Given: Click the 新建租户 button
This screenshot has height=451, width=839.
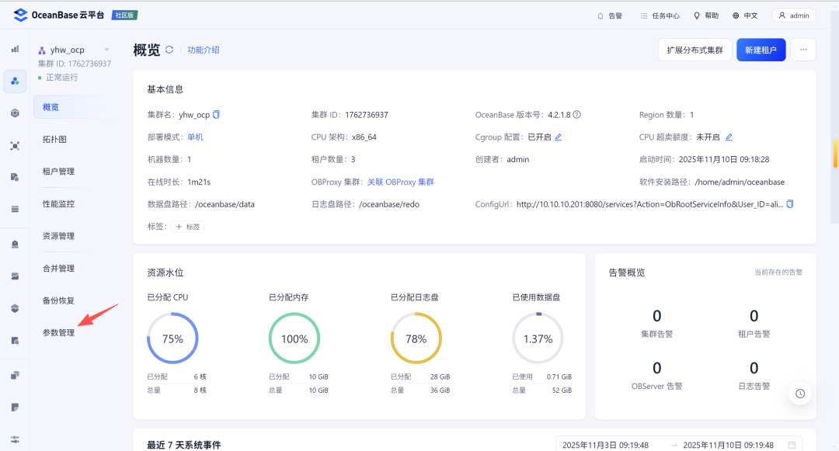Looking at the screenshot, I should [x=761, y=50].
